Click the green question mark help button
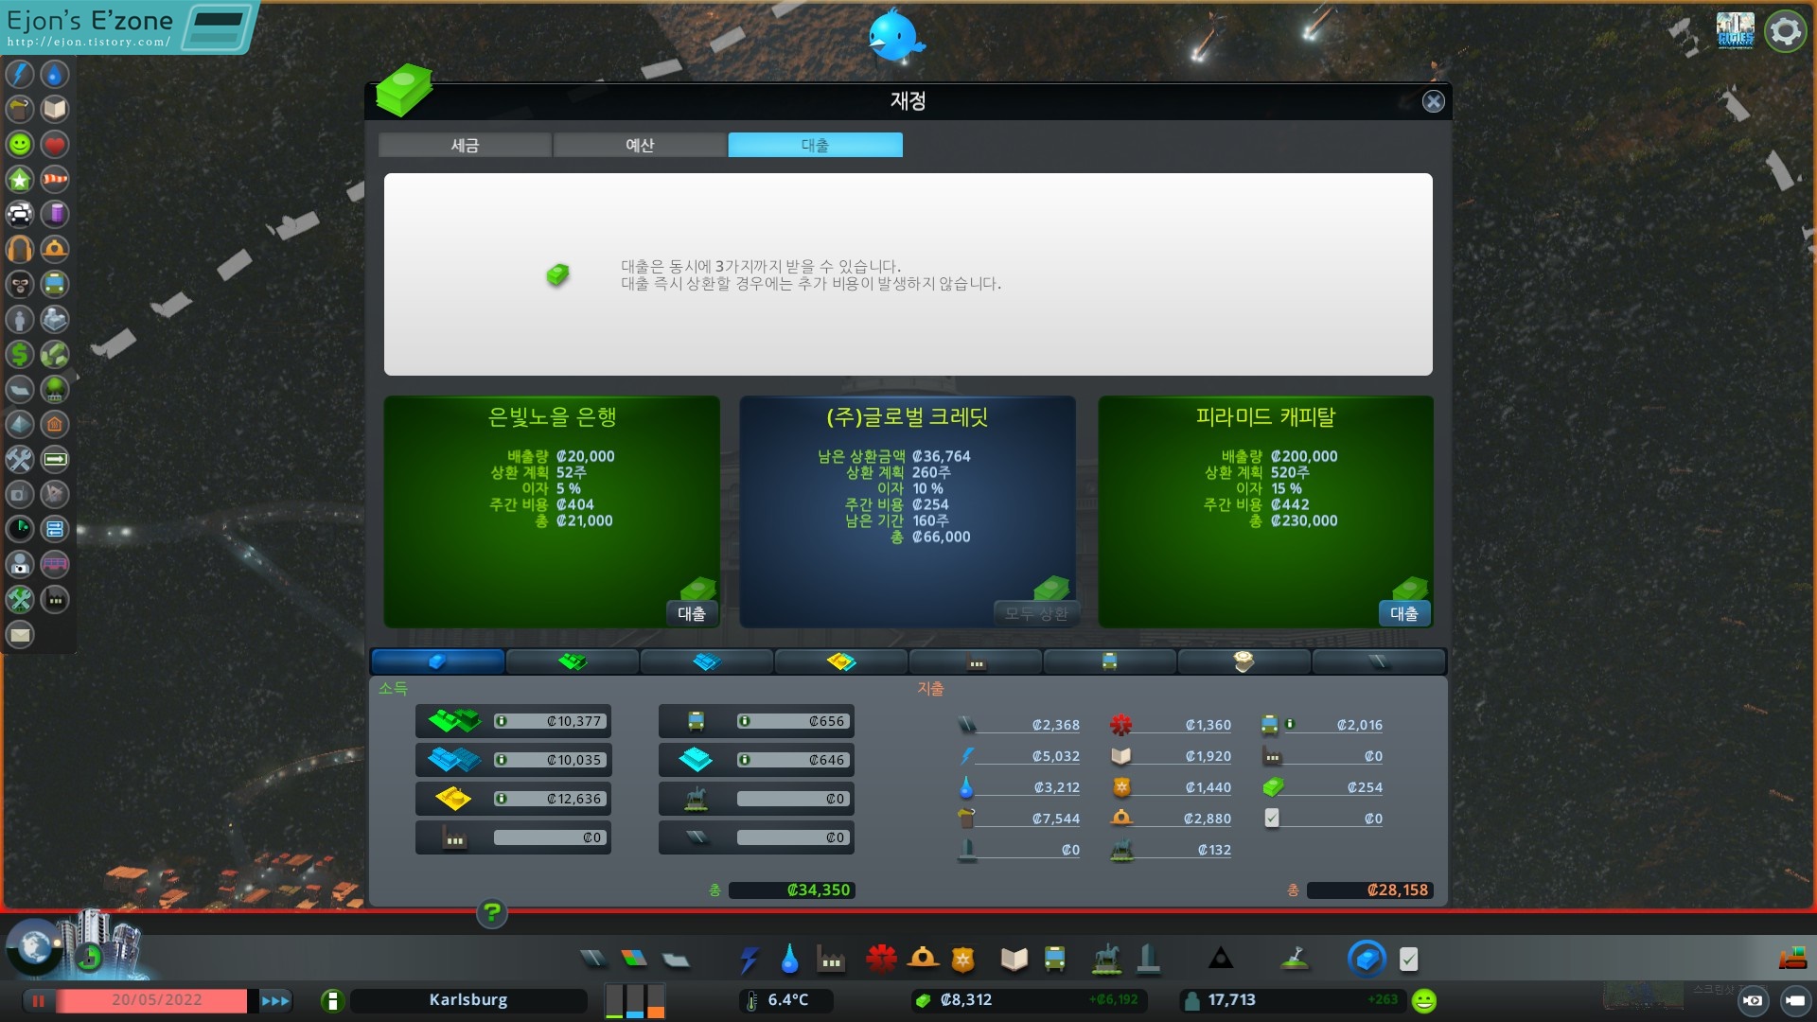The image size is (1817, 1022). [491, 913]
